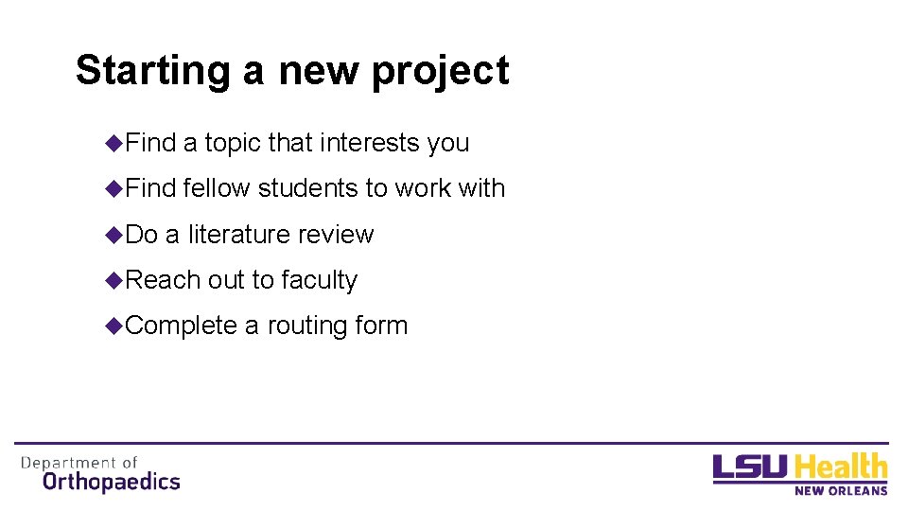Screen dimensions: 908x511
Task: Select the "Do a literature review" text
Action: pyautogui.click(x=250, y=234)
